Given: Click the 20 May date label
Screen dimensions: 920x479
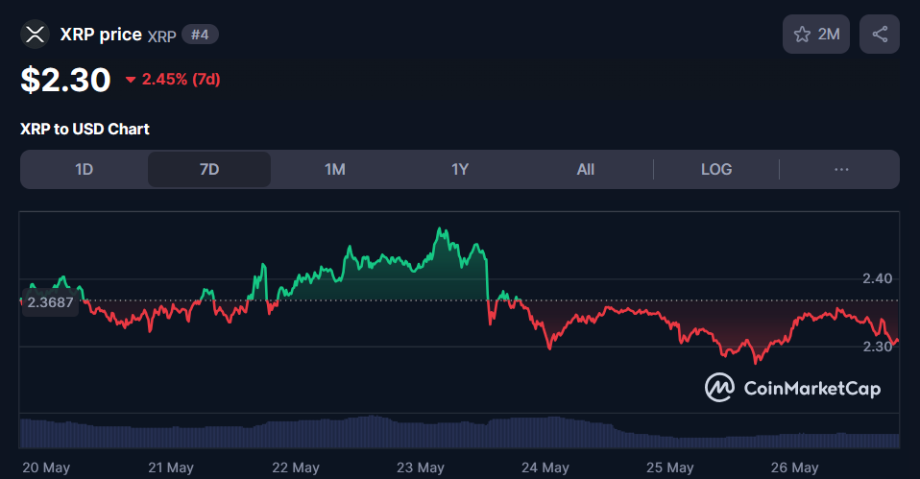Looking at the screenshot, I should click(x=46, y=467).
